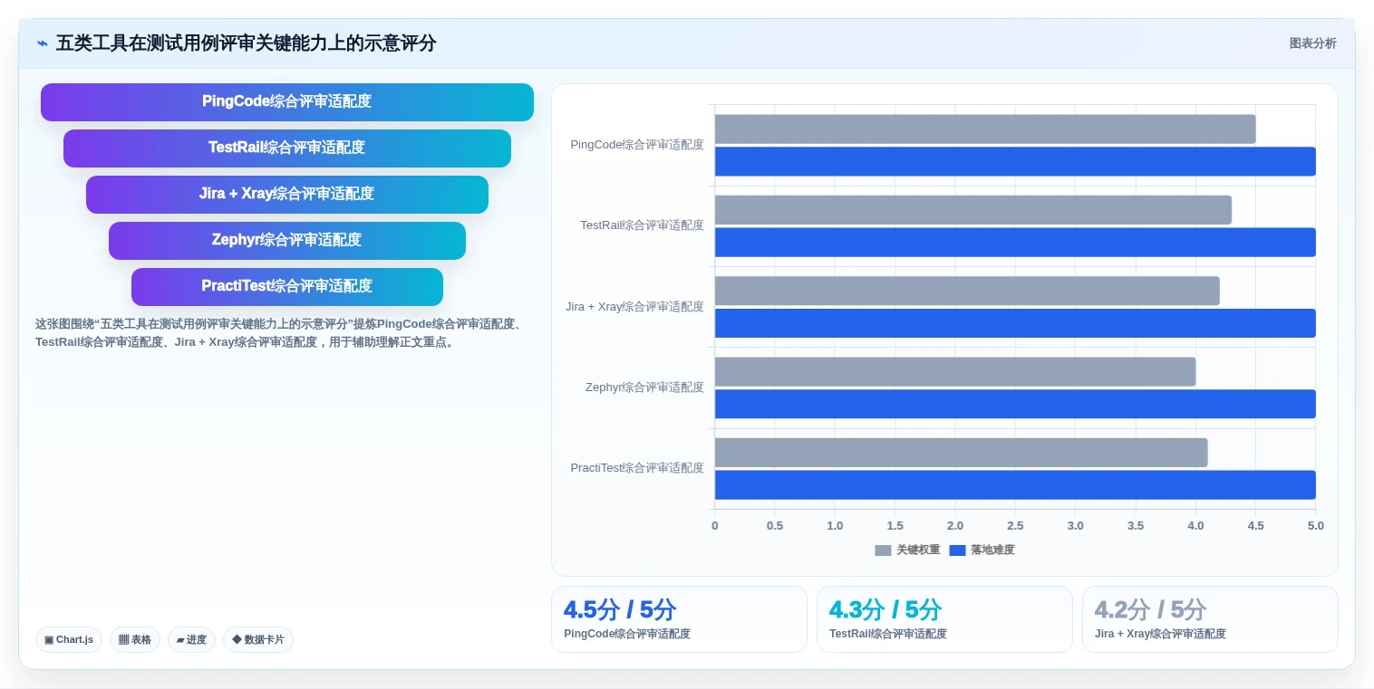Select the TestRail综合评审适配度 funnel bar
1374x689 pixels.
(287, 148)
